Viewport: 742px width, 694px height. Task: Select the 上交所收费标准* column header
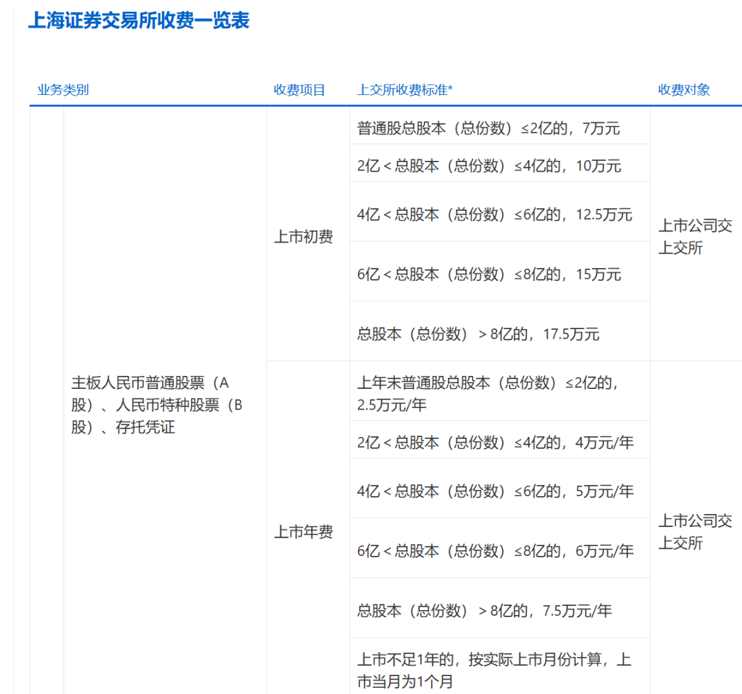coord(405,89)
